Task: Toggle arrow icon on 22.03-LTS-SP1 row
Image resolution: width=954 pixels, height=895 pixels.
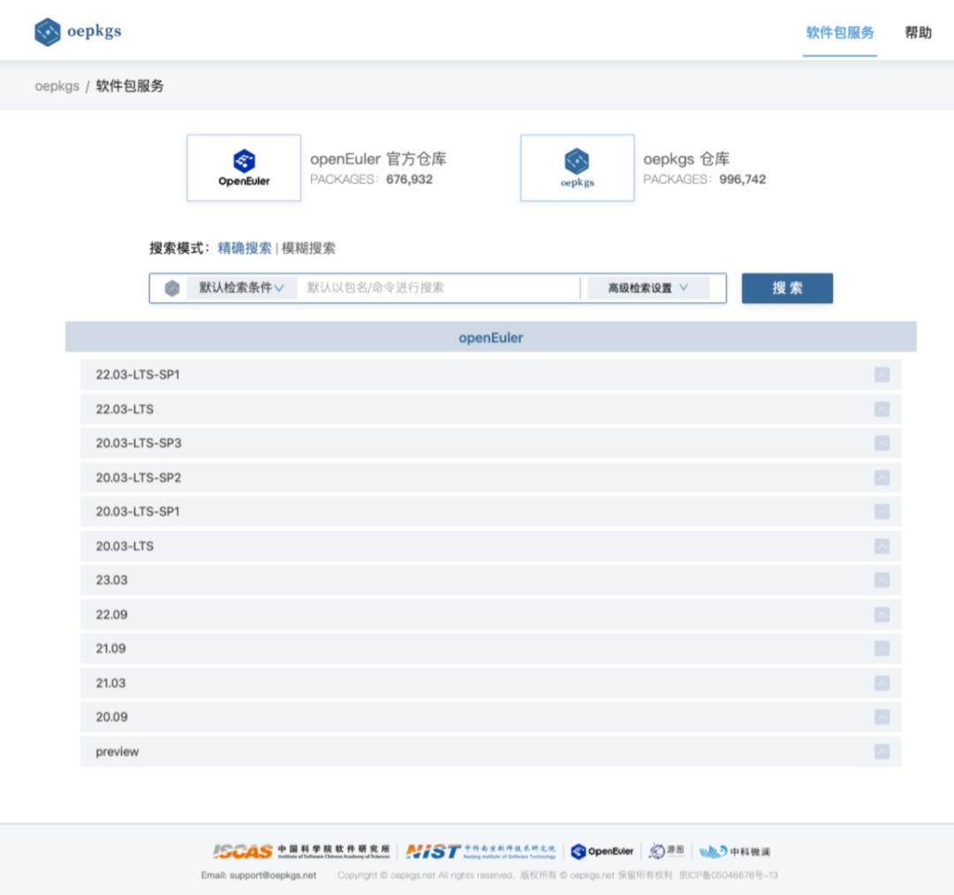Action: tap(882, 375)
